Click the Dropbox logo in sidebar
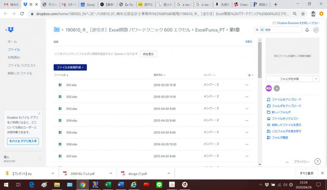Viewport: 327px width, 190px height. [11, 30]
